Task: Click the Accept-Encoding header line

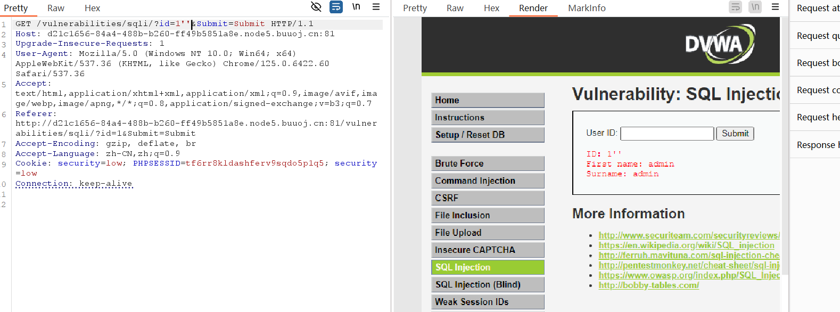Action: (x=105, y=144)
